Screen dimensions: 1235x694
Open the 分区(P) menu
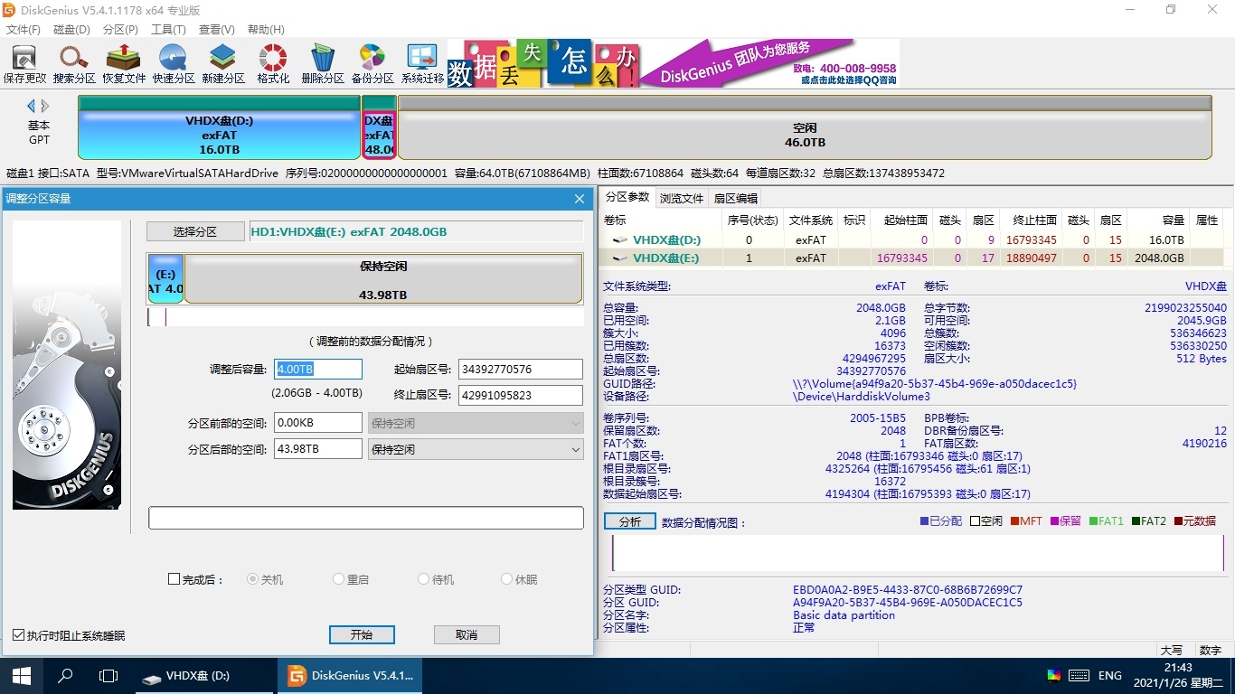(x=120, y=30)
